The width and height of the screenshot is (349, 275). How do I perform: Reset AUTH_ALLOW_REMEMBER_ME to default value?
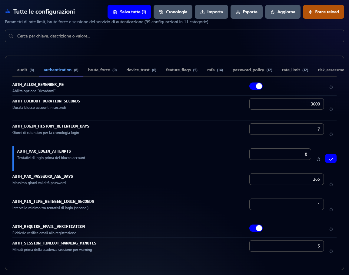pos(331,87)
